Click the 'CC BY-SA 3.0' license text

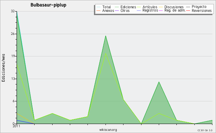click(205, 130)
